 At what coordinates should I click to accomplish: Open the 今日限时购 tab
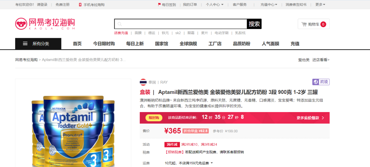pyautogui.click(x=104, y=44)
